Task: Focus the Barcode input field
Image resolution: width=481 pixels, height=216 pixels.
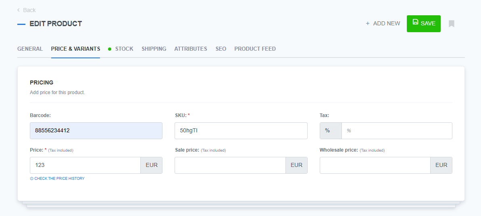Action: 96,131
